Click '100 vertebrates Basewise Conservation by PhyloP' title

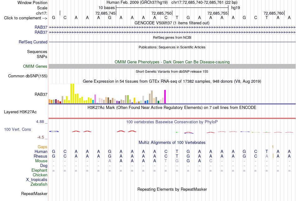[x=172, y=122]
